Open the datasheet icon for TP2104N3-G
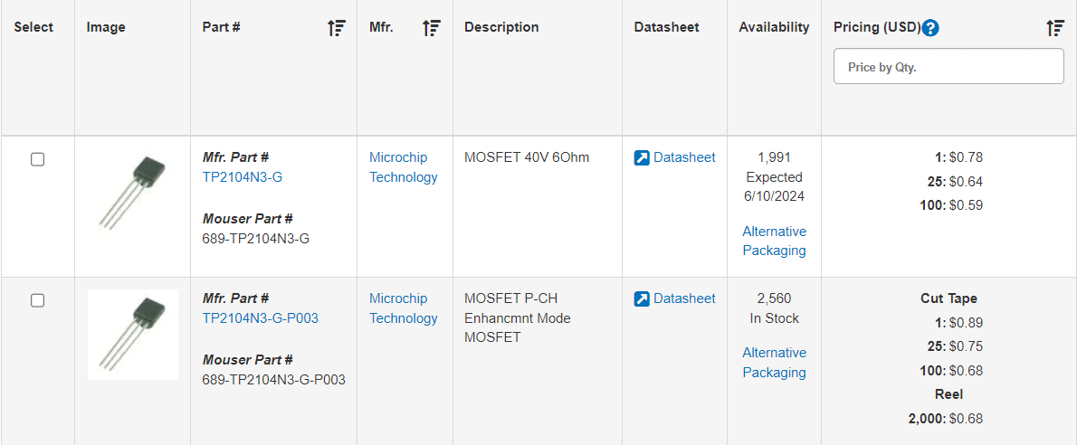The height and width of the screenshot is (445, 1077). (x=642, y=158)
